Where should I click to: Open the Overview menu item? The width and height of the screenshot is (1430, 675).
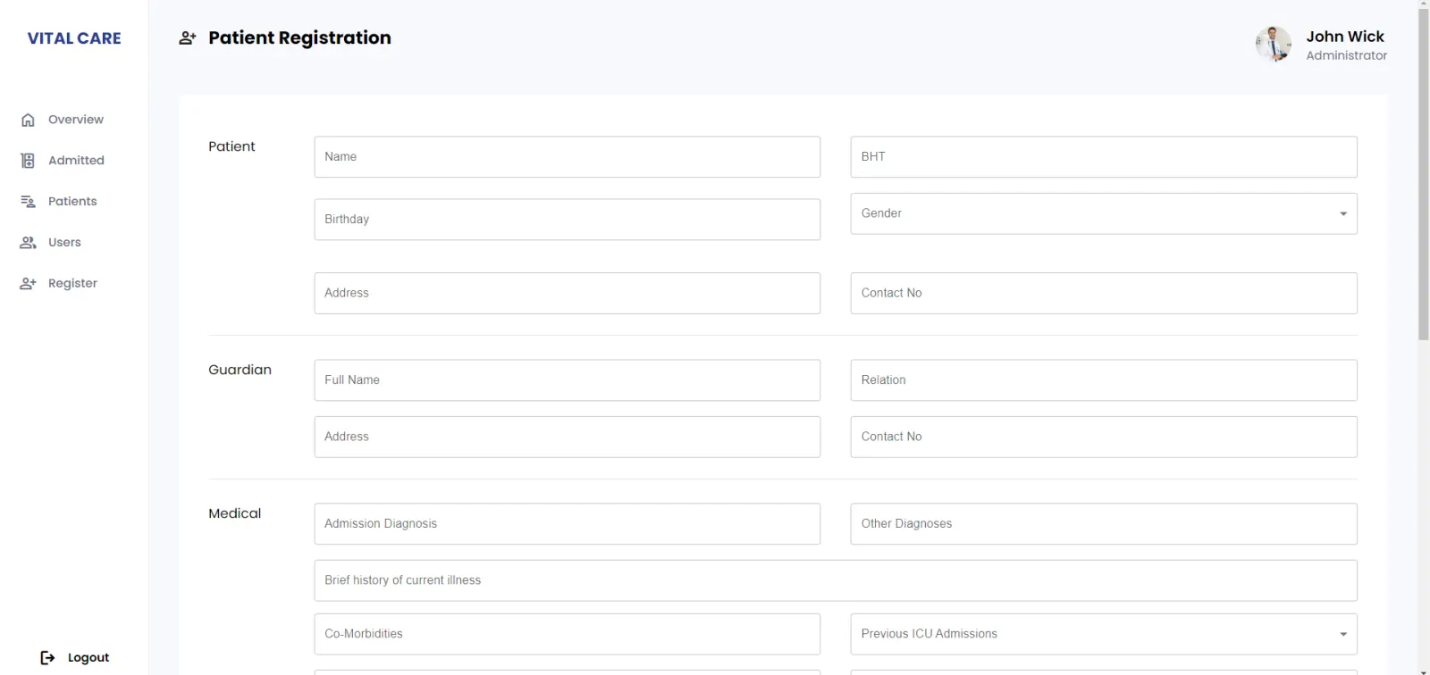[x=63, y=120]
